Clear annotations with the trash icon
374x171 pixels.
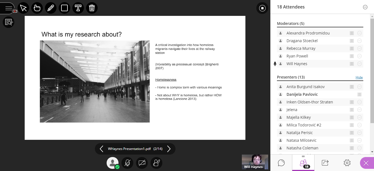[92, 8]
